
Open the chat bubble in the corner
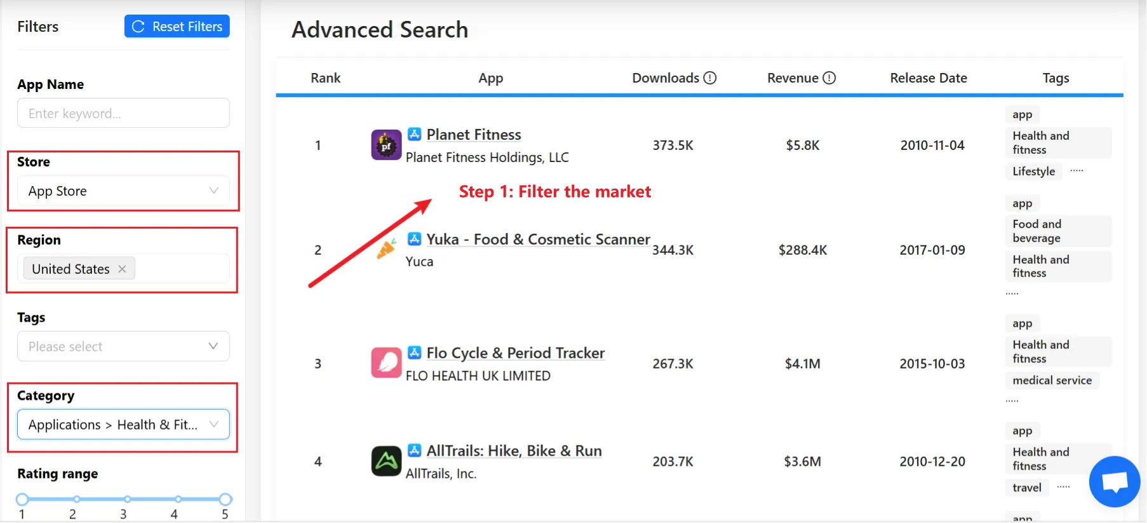[1114, 481]
